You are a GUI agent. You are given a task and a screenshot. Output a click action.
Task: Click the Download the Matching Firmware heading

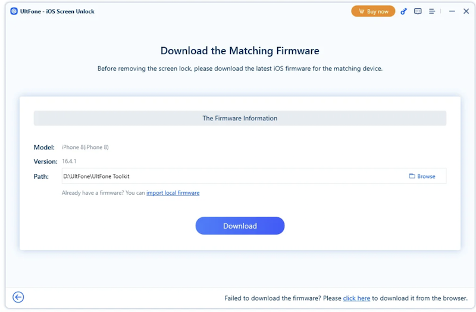[240, 51]
